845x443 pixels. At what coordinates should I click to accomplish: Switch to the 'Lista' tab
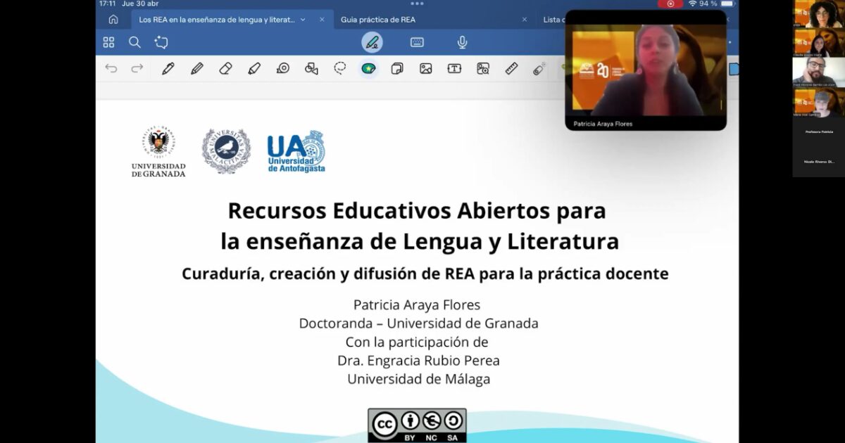click(x=552, y=20)
